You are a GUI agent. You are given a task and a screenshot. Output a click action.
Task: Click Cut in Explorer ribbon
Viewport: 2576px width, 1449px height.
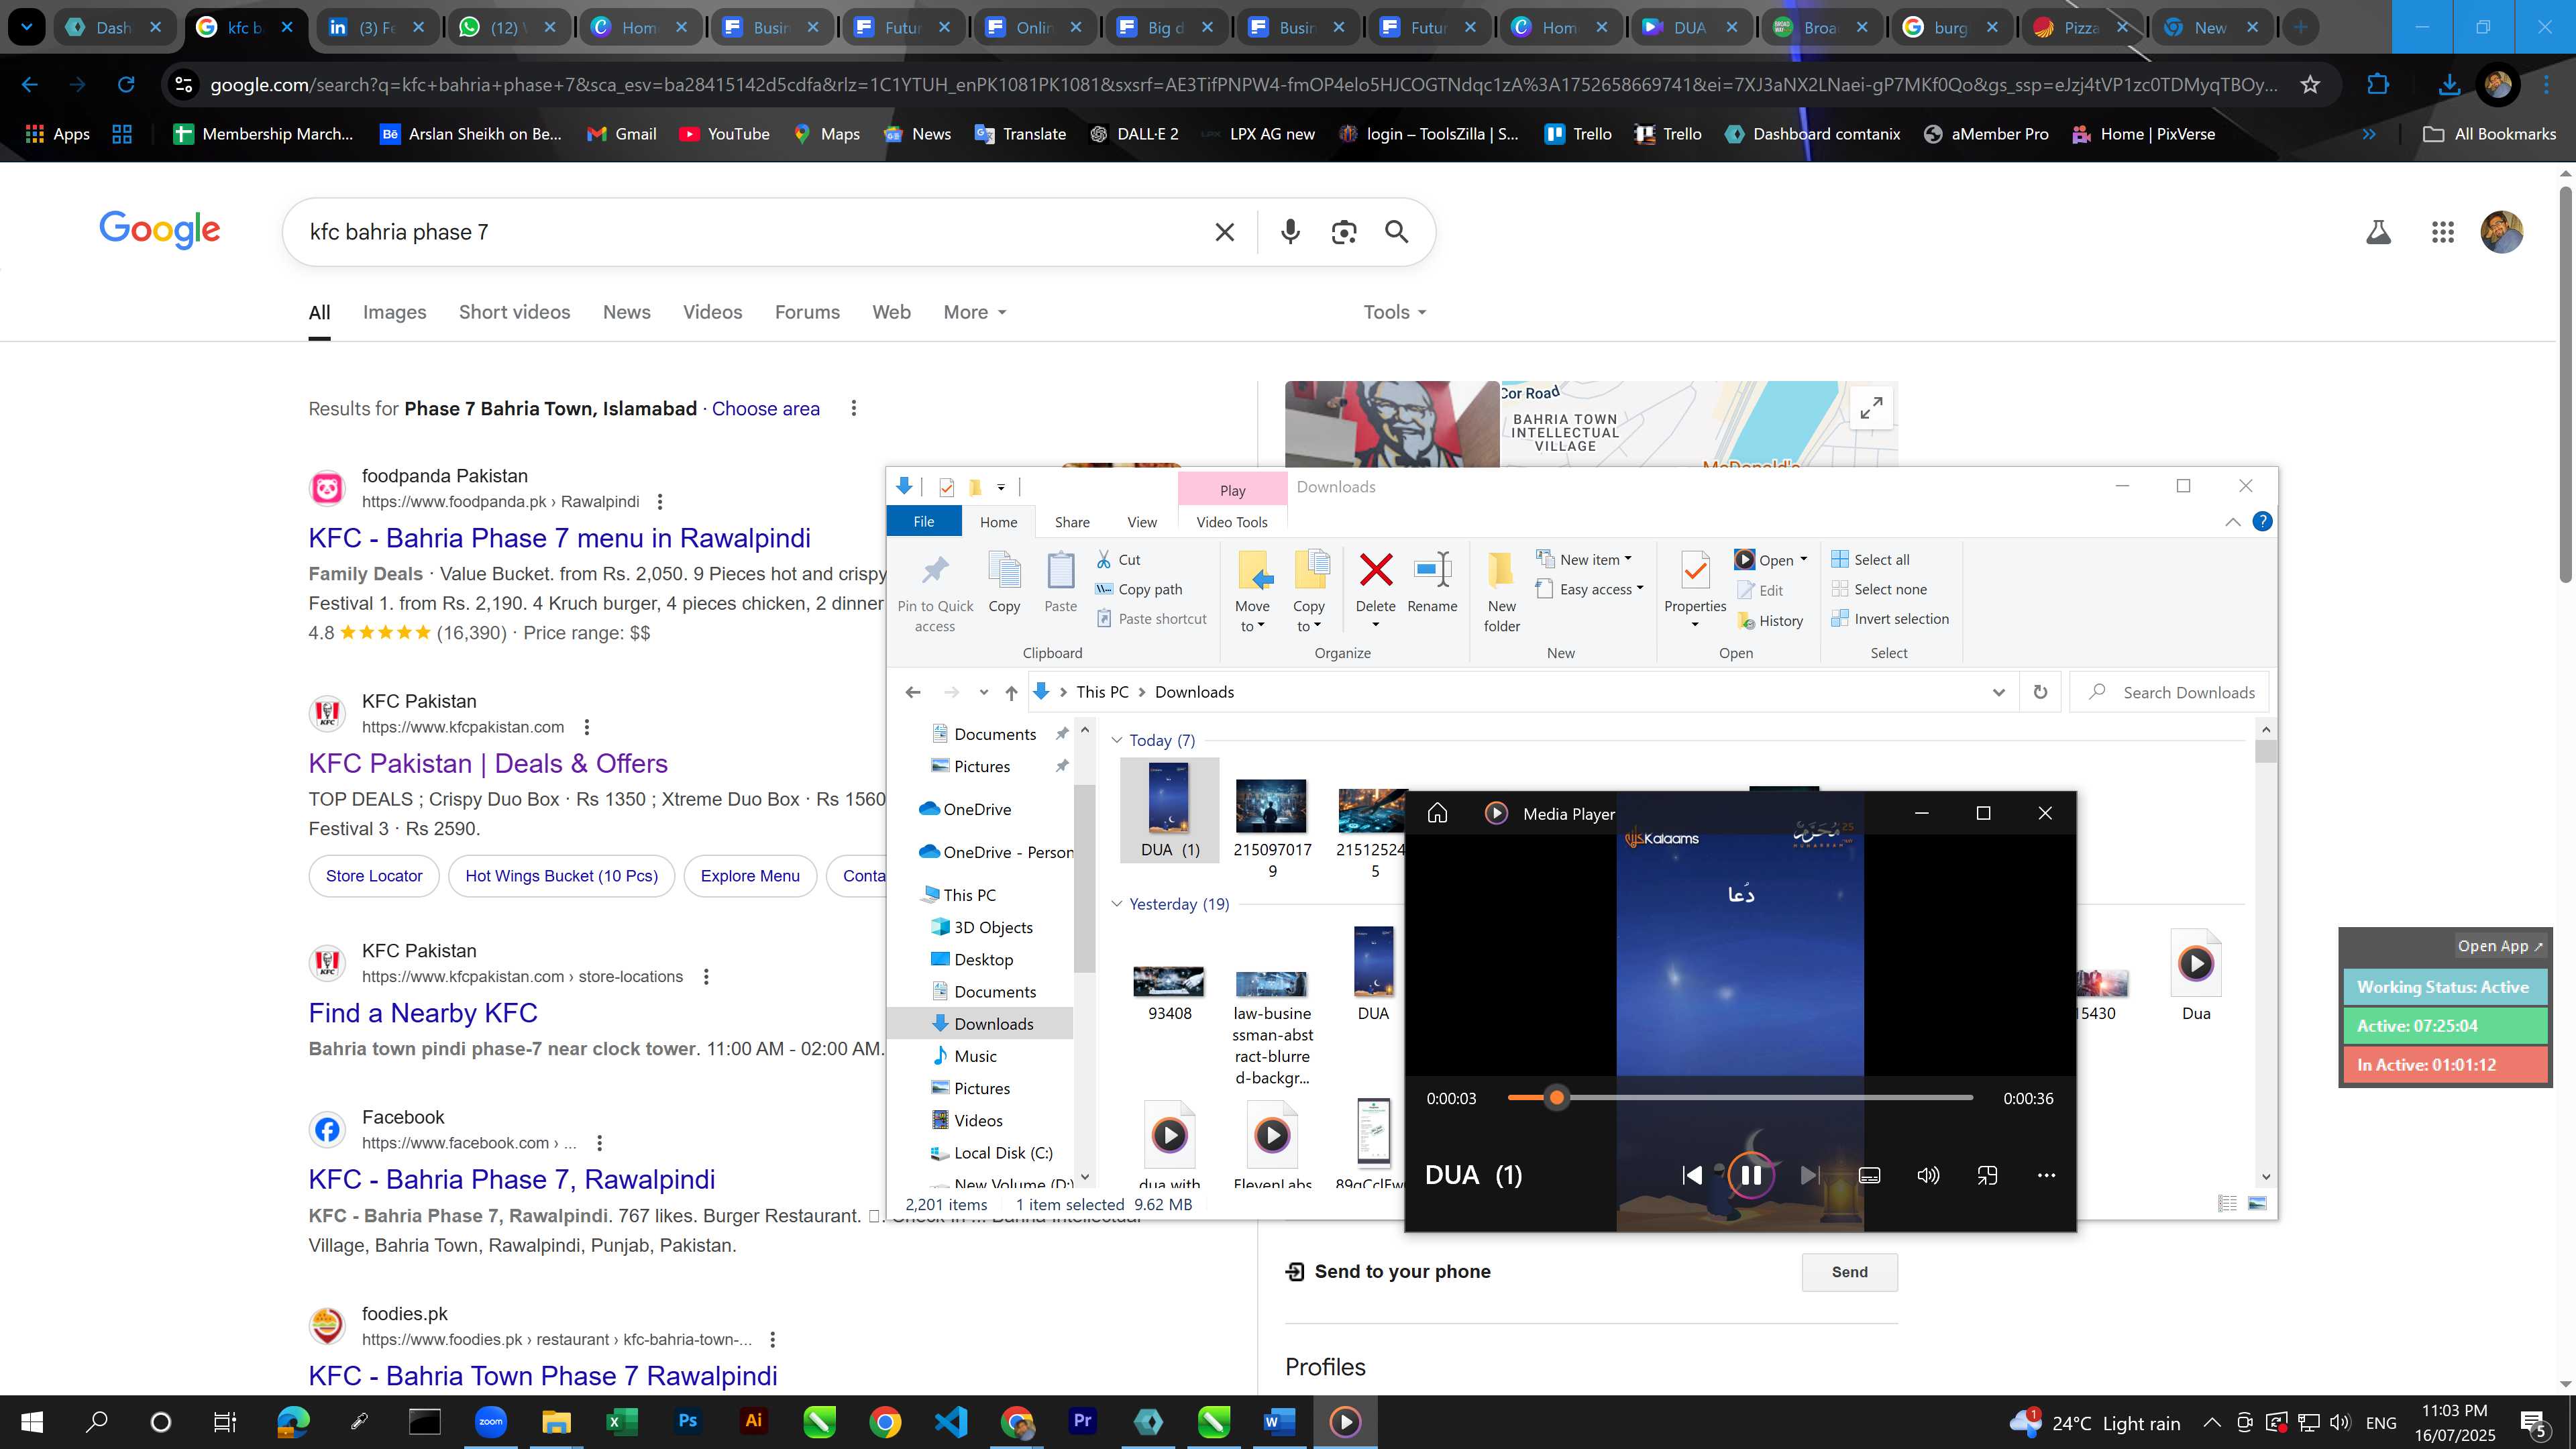[x=1119, y=560]
